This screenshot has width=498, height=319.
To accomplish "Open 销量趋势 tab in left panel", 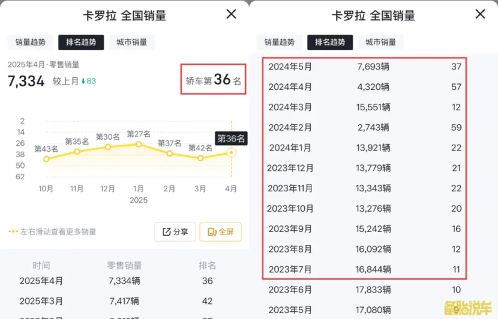I will [31, 42].
